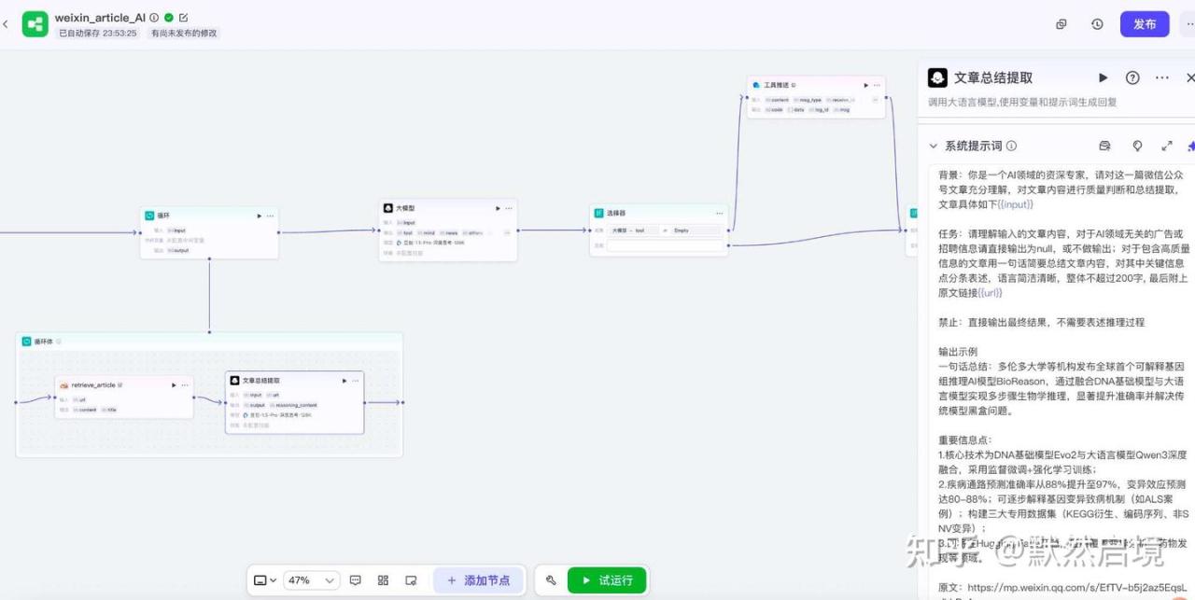Click the auto-layout grid icon
The height and width of the screenshot is (600, 1195).
[x=383, y=579]
